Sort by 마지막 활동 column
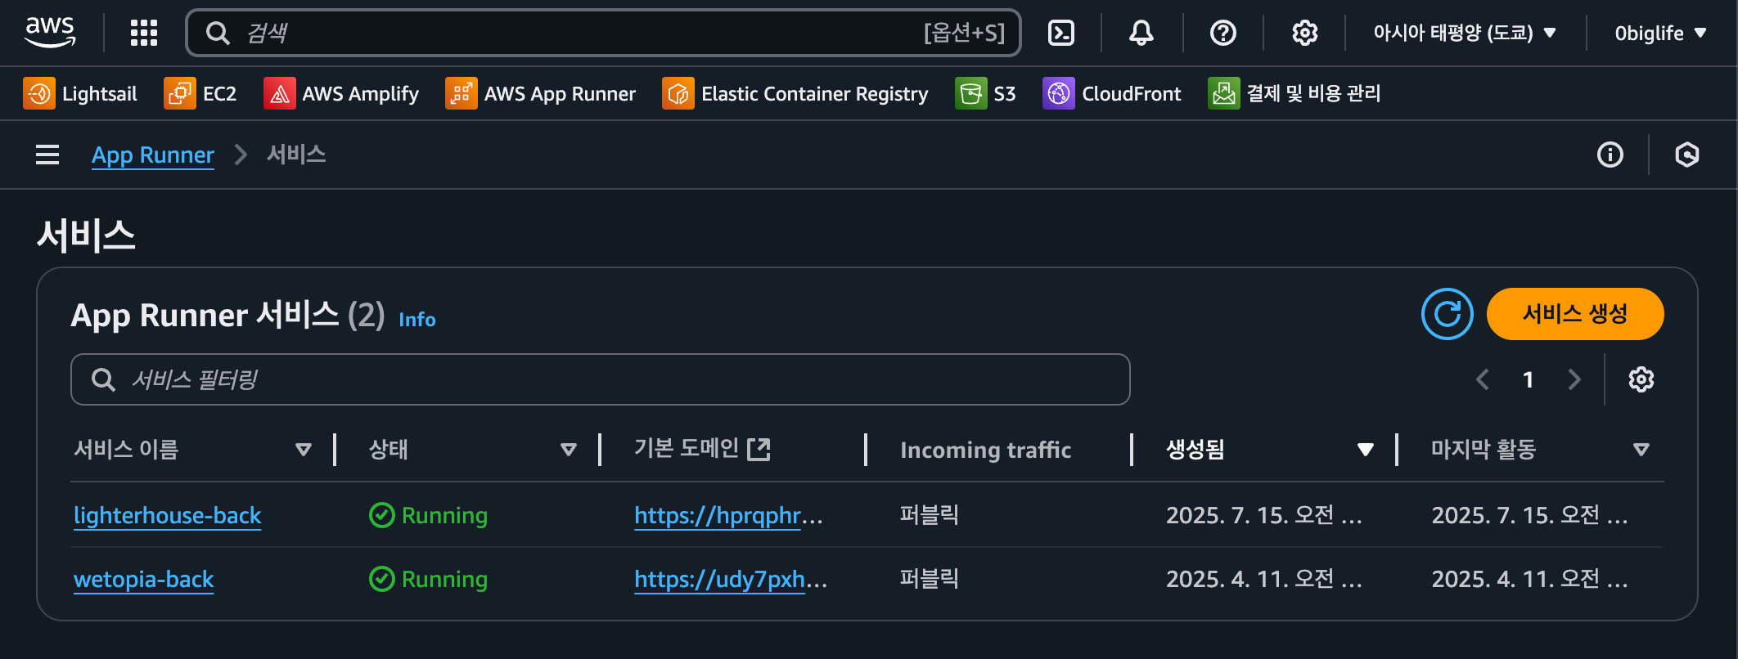This screenshot has height=659, width=1738. coord(1641,450)
